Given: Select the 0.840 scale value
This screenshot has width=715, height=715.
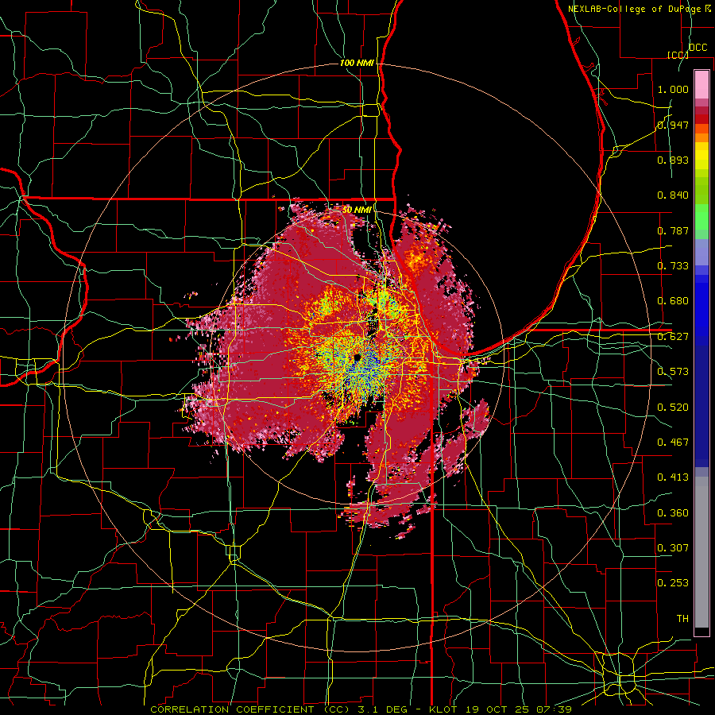Looking at the screenshot, I should [x=673, y=195].
